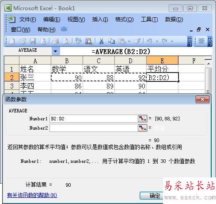Click the Redo arrow icon
The width and height of the screenshot is (216, 204).
(164, 41)
